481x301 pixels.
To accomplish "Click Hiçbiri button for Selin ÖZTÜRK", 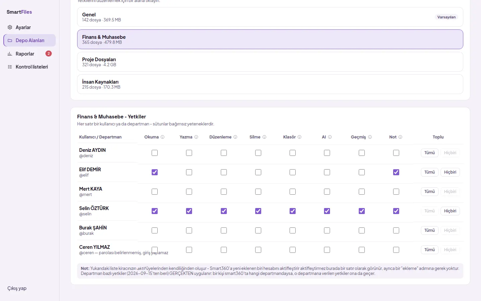I will coord(450,211).
